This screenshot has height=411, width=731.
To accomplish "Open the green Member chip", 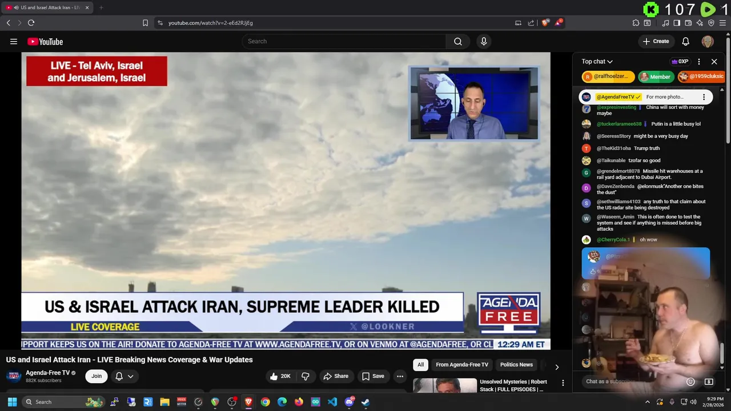I will tap(656, 76).
